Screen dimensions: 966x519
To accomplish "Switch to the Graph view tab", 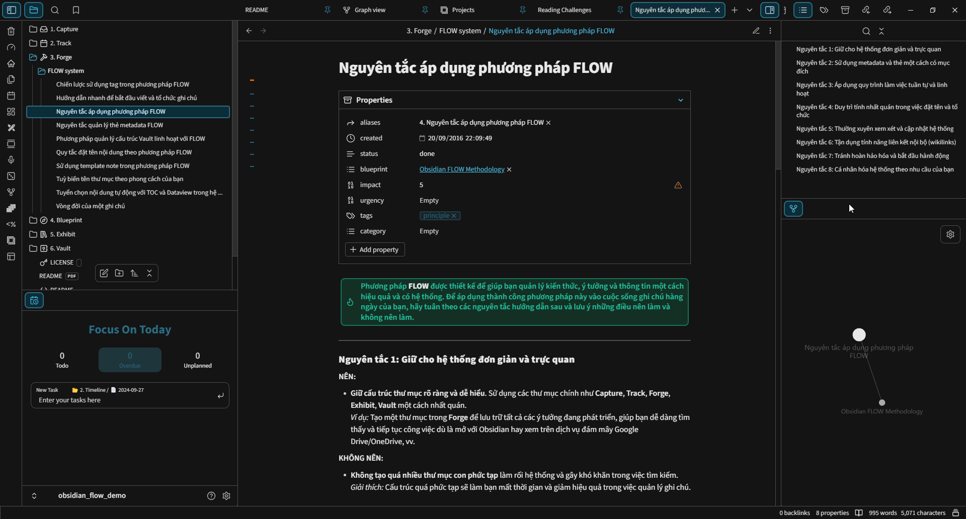I will (370, 10).
